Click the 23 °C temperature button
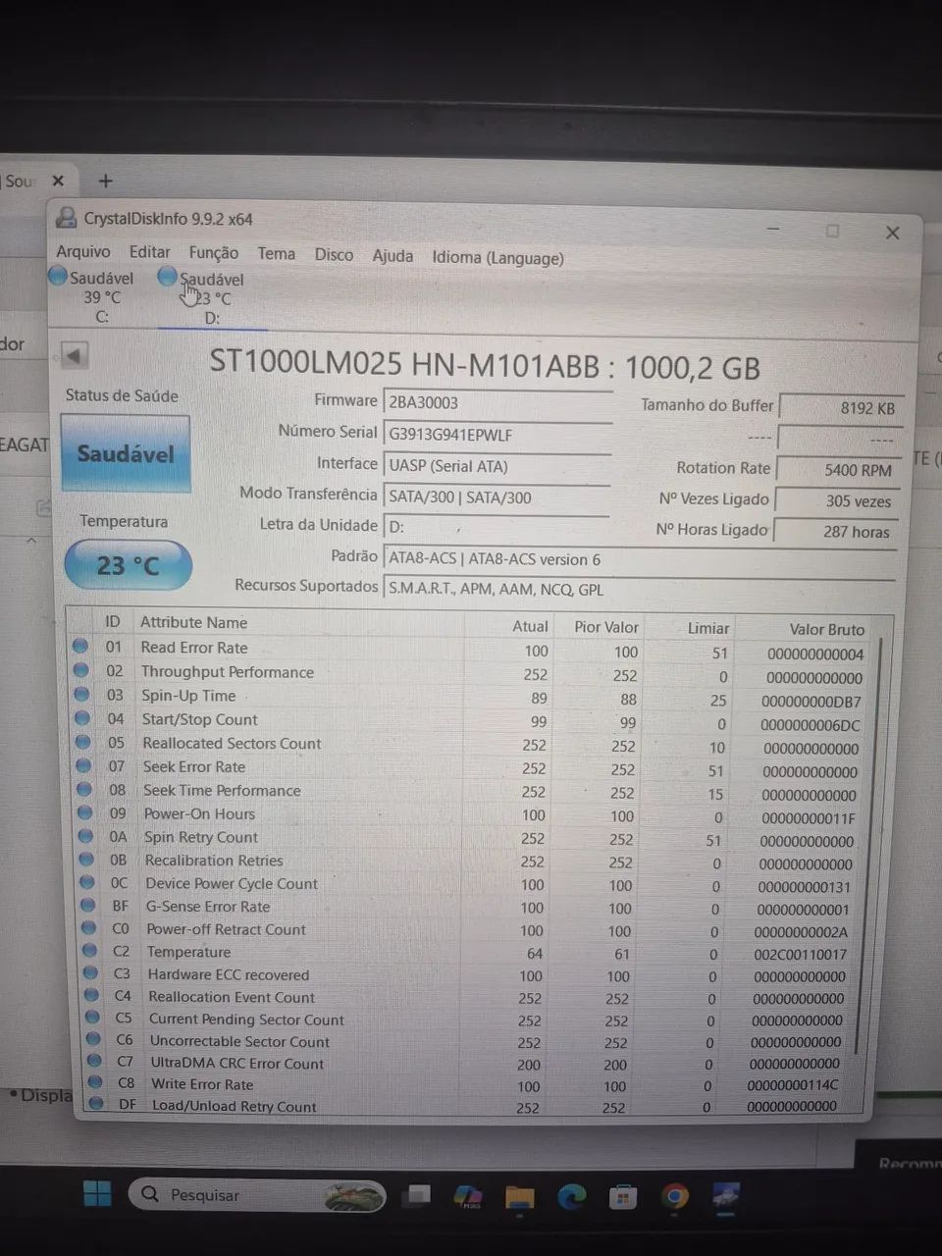The height and width of the screenshot is (1256, 942). click(x=129, y=566)
